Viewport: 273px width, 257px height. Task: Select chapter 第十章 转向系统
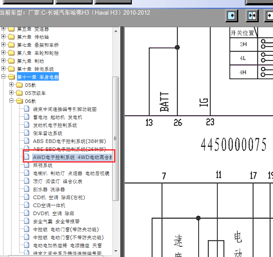pos(35,69)
